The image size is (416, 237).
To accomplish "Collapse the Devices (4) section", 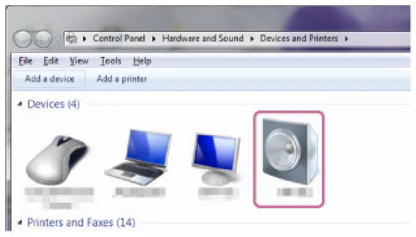I will 20,104.
